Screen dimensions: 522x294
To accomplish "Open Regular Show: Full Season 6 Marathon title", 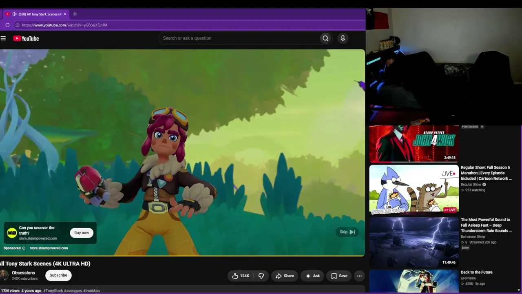I will [486, 173].
